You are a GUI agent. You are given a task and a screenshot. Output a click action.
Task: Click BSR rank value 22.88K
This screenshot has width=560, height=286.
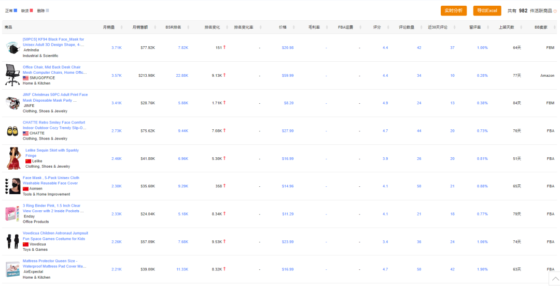(x=182, y=75)
